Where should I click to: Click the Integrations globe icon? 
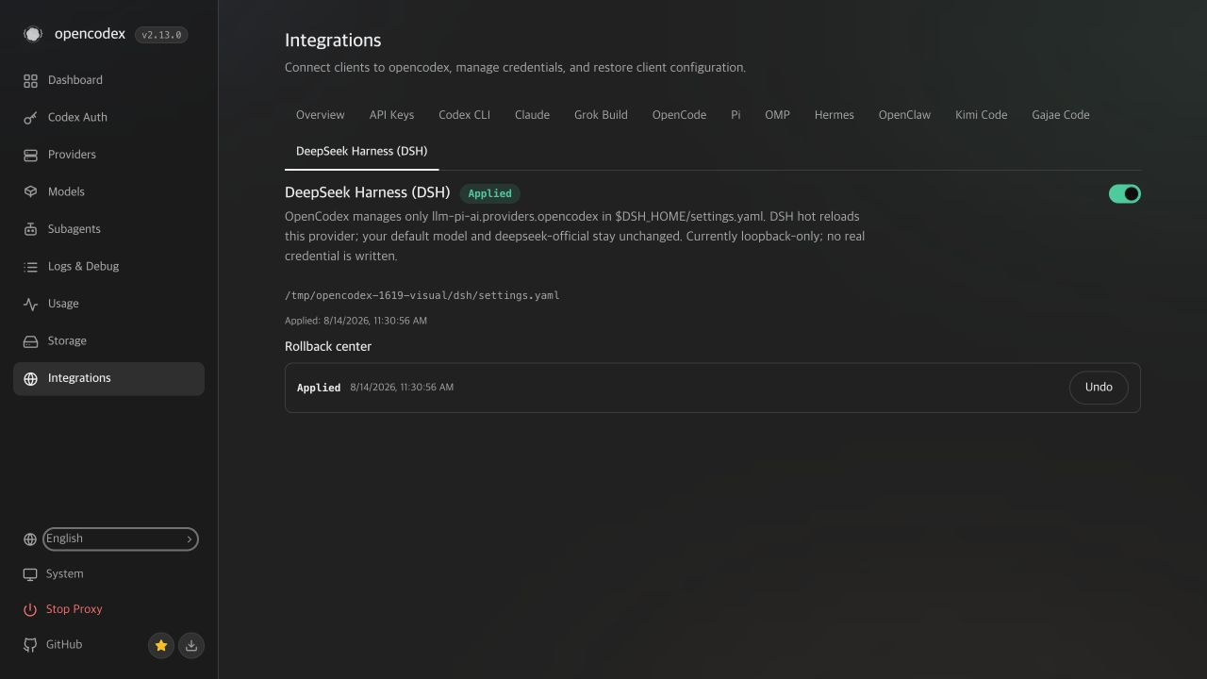coord(30,379)
